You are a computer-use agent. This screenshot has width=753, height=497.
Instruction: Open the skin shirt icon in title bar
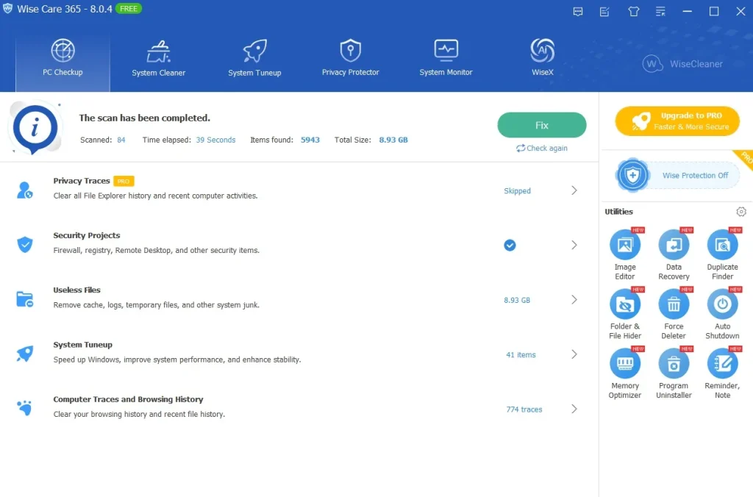(x=633, y=12)
